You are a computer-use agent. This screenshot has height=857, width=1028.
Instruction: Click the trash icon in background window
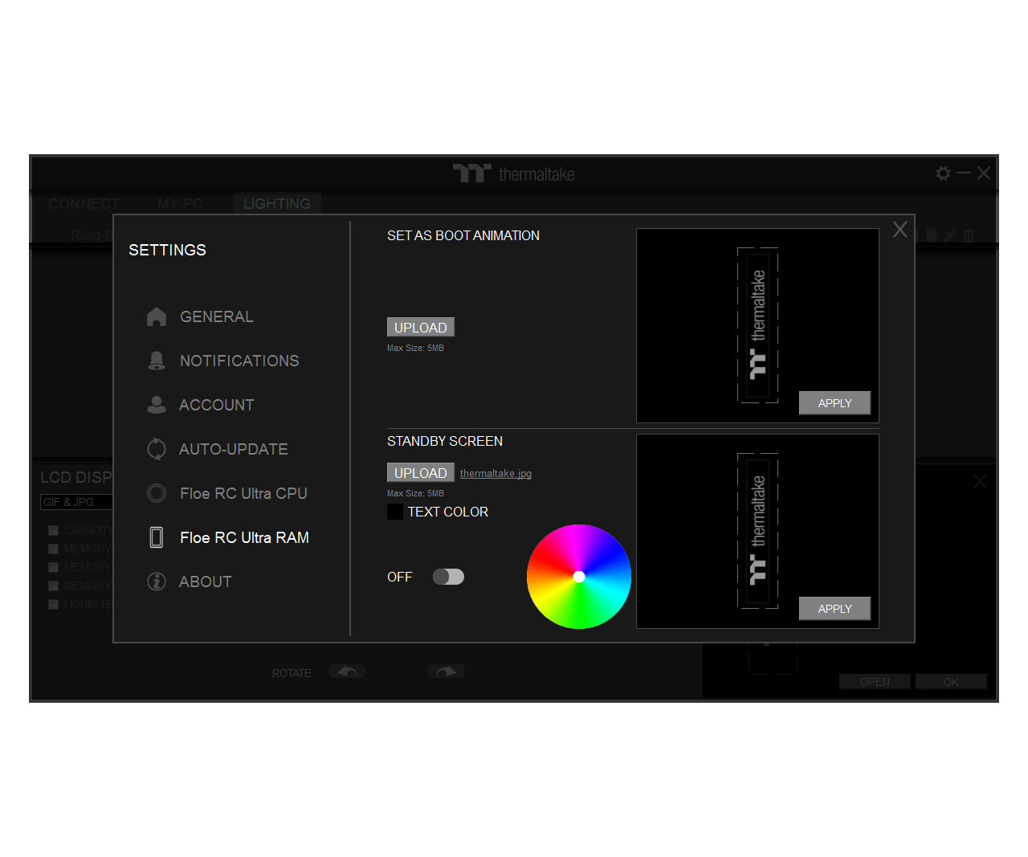pos(969,235)
